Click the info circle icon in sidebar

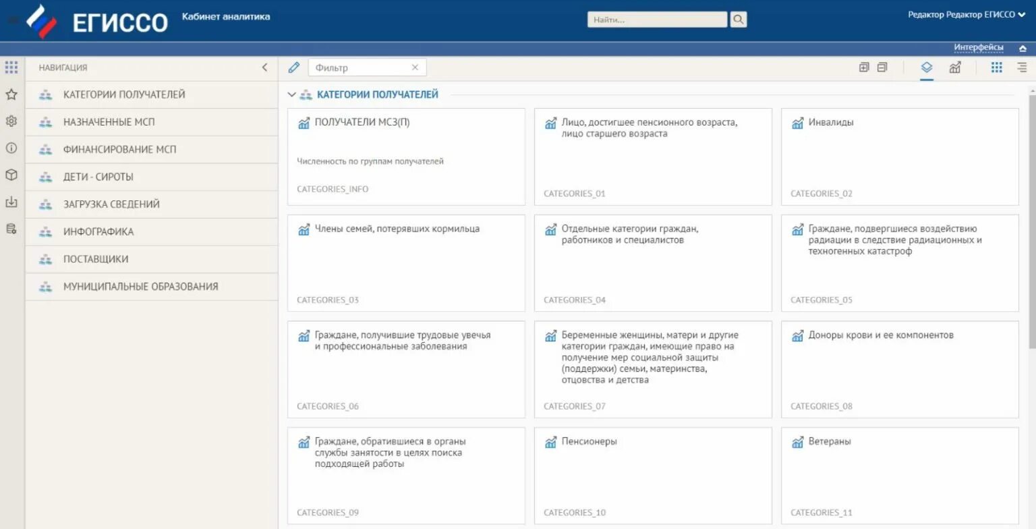pos(11,148)
